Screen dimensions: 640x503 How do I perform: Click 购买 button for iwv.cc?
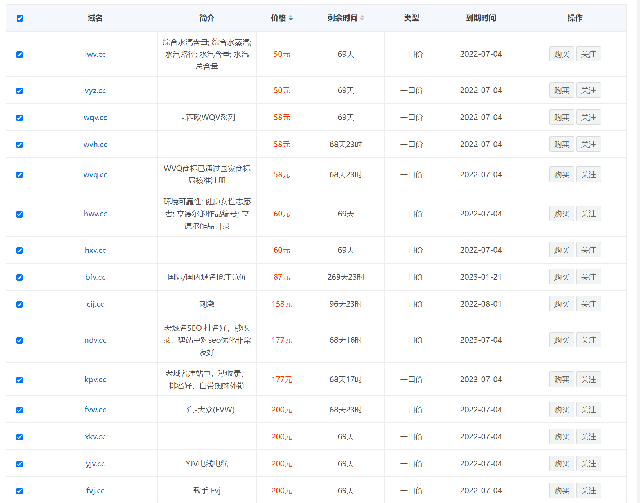[561, 54]
